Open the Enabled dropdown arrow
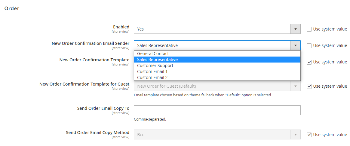350x146 pixels. [295, 29]
